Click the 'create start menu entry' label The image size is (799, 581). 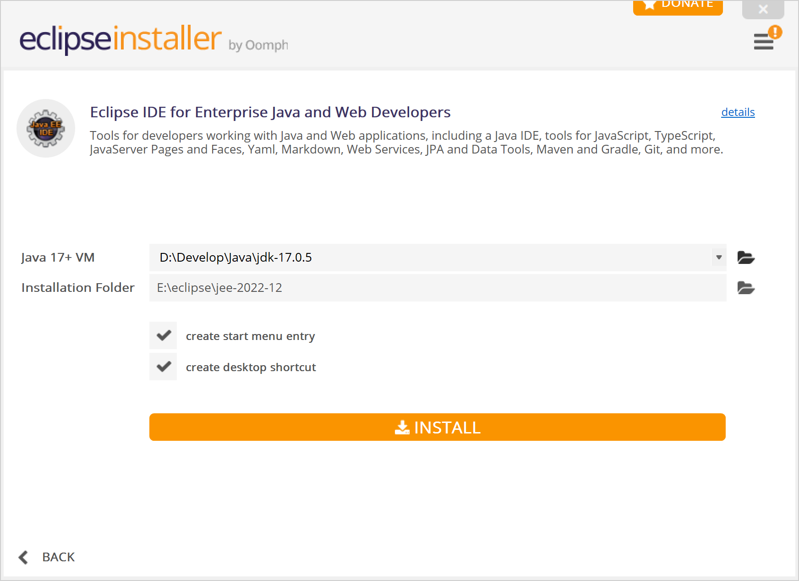pyautogui.click(x=251, y=336)
